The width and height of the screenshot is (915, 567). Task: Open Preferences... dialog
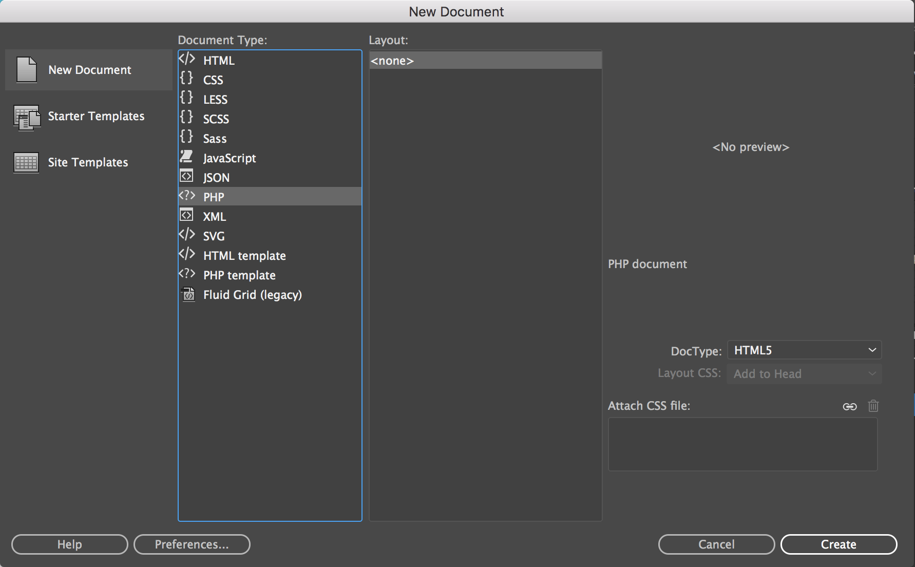pos(192,544)
